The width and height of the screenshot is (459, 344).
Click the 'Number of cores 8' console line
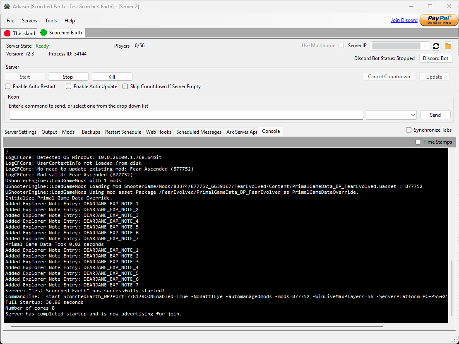(x=30, y=308)
